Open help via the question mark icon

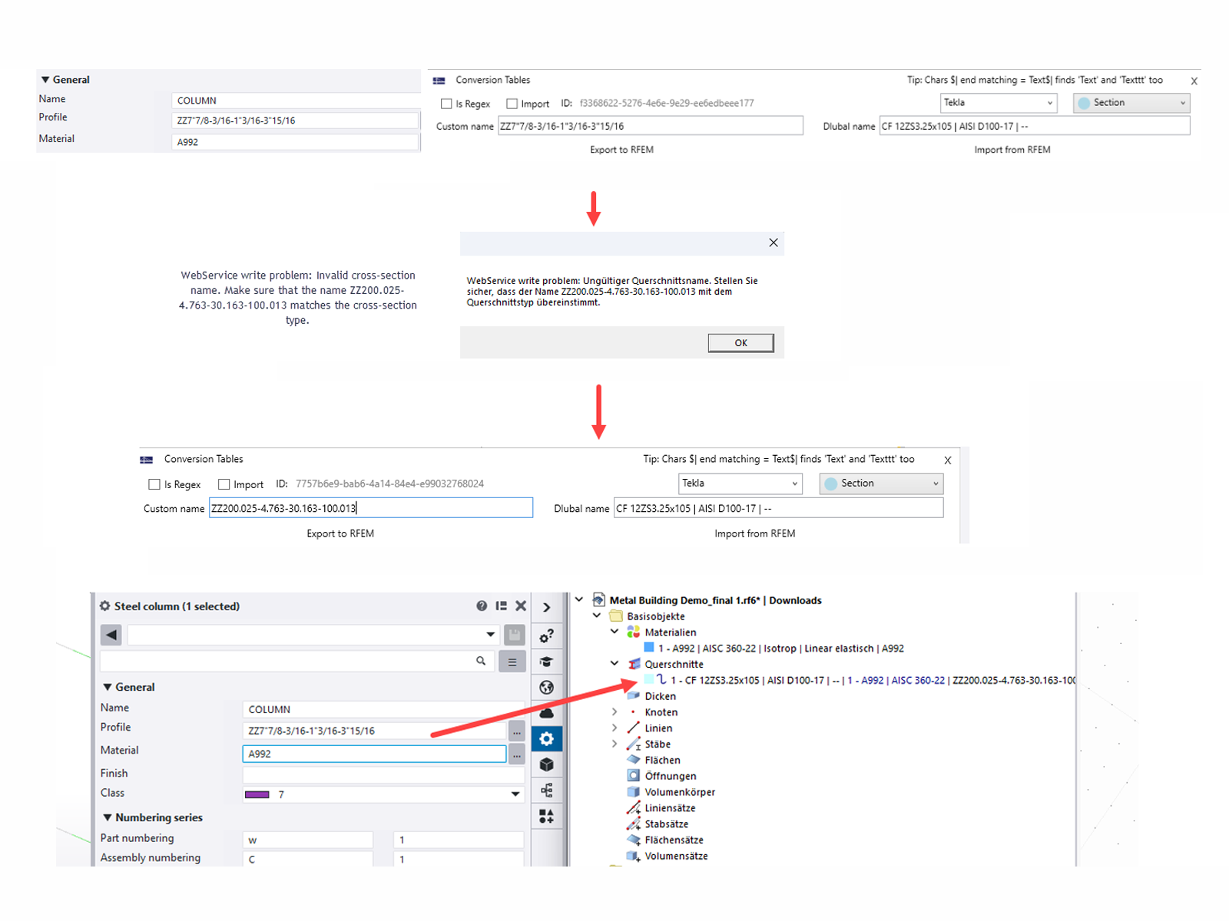482,606
